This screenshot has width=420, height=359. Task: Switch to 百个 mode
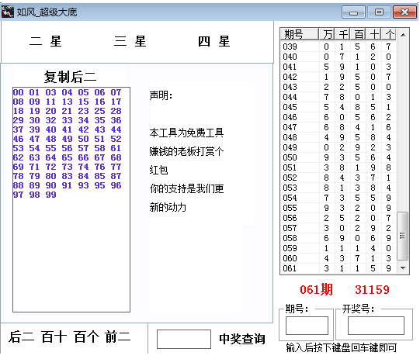point(86,337)
